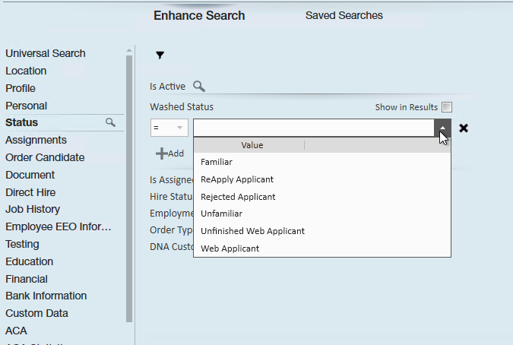Open the equals operator dropdown
Viewport: 513px width, 345px height.
click(168, 128)
